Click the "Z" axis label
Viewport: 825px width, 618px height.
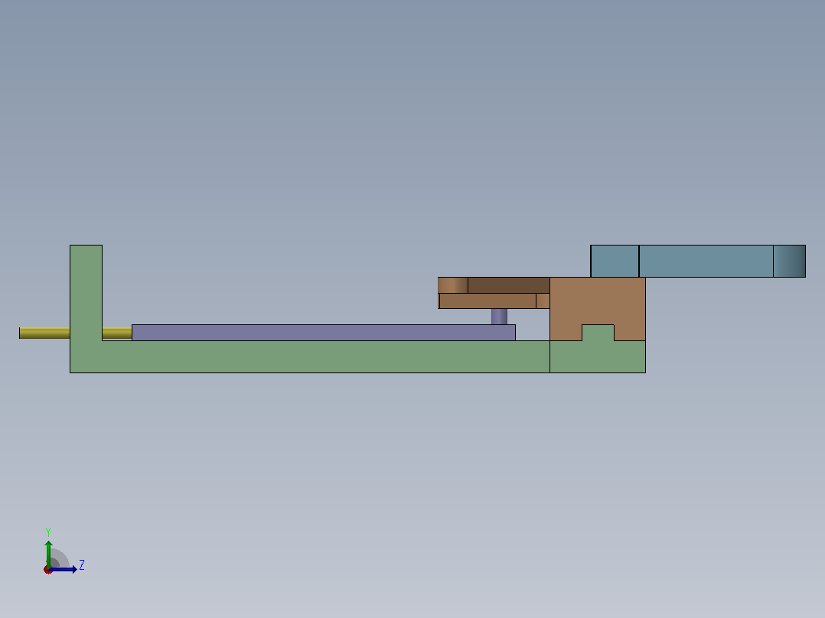(82, 565)
